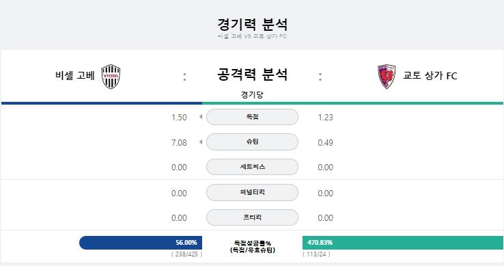Click the small arrow beside 7.08 shots
Image resolution: width=504 pixels, height=266 pixels.
click(x=201, y=142)
